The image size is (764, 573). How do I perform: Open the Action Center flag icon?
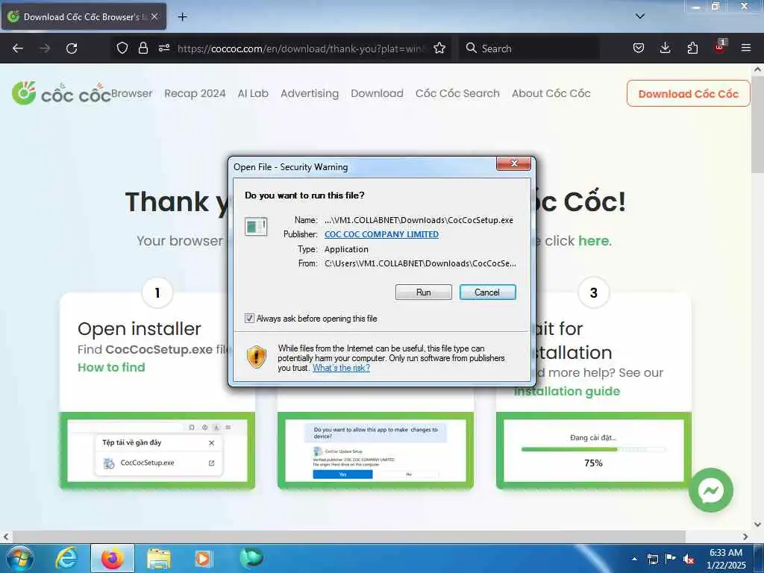point(671,559)
